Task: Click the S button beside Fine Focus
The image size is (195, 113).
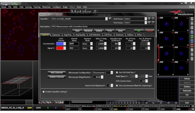Action: coord(149,22)
